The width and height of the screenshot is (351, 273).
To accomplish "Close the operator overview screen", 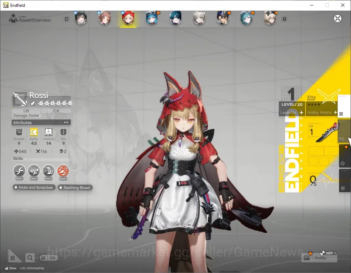I will [x=338, y=18].
